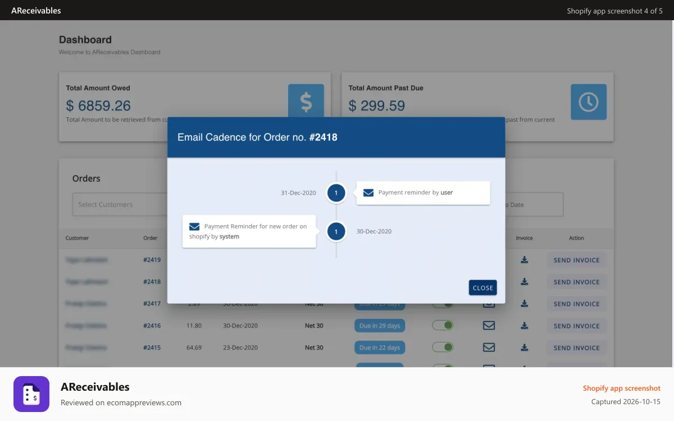Click the clock icon on Total Amount Past Due card
This screenshot has height=421, width=674.
click(589, 102)
